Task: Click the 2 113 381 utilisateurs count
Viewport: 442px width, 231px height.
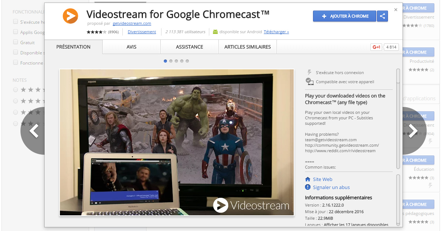Action: point(185,32)
